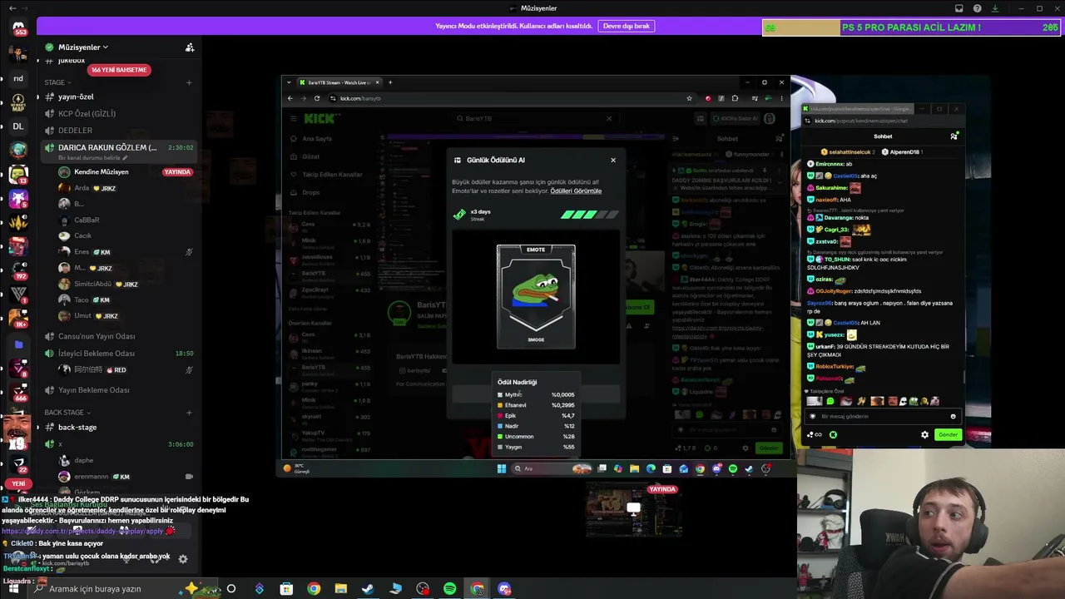The image size is (1065, 599).
Task: Disable streamer mode with Devre dışı bırak
Action: coord(626,26)
